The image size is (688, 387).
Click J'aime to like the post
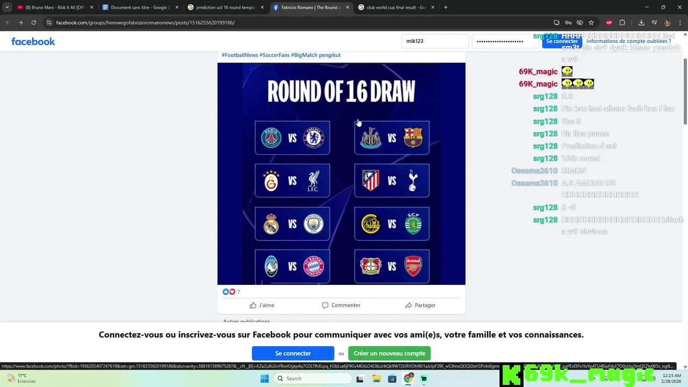(x=262, y=305)
